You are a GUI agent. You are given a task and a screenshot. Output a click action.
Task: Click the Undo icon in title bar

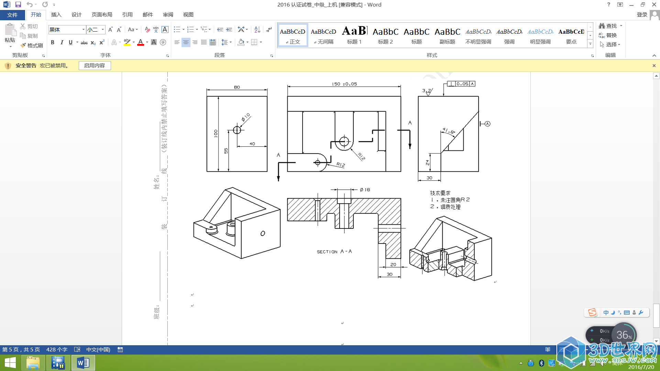[30, 4]
